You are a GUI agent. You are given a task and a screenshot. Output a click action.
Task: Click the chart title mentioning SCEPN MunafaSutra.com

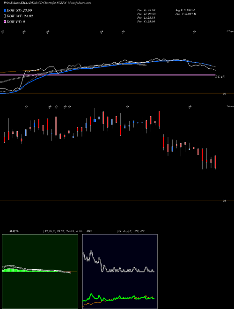coord(47,3)
